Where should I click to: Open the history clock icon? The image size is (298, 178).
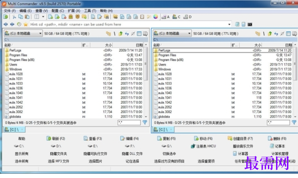coord(19,24)
